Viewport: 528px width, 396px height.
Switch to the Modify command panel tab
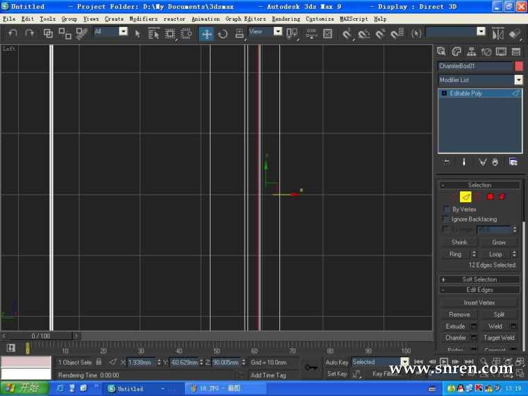pos(456,51)
